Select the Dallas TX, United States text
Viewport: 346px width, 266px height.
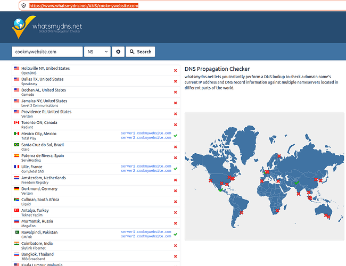pyautogui.click(x=43, y=79)
